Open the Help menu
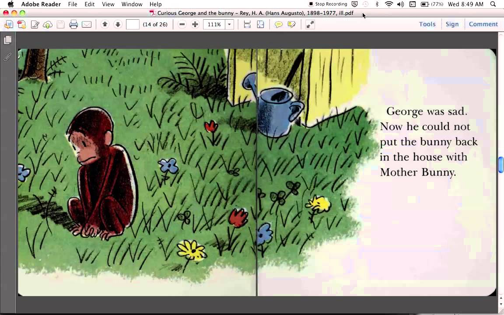This screenshot has width=504, height=315. point(156,4)
